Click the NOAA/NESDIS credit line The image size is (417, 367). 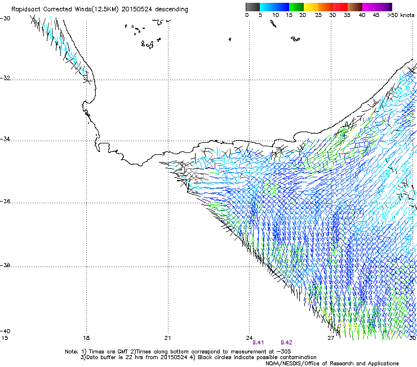pos(332,364)
